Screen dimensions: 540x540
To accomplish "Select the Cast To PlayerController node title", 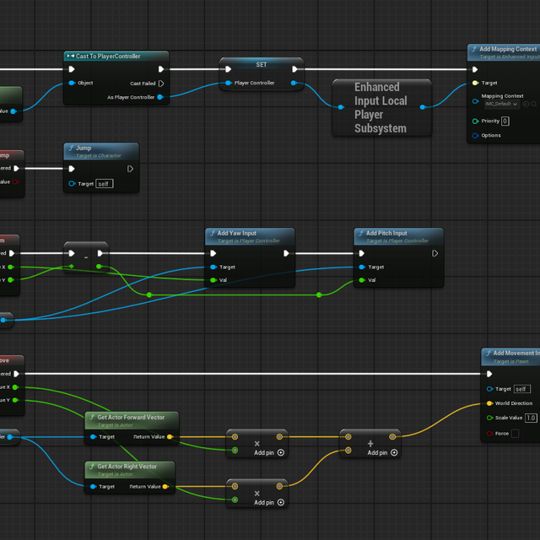I will [108, 57].
